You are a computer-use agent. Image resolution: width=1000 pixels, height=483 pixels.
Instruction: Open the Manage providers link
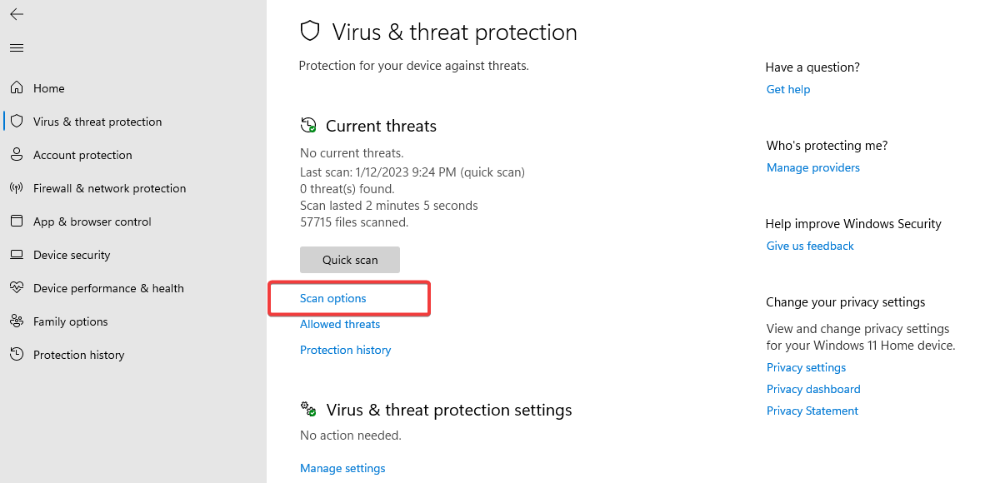[x=813, y=167]
